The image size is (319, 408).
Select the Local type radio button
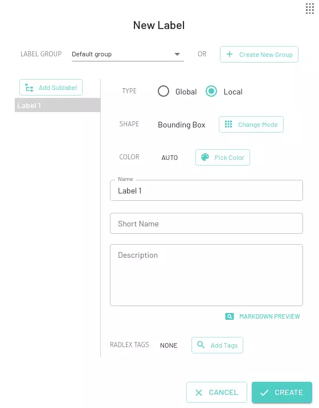point(211,92)
